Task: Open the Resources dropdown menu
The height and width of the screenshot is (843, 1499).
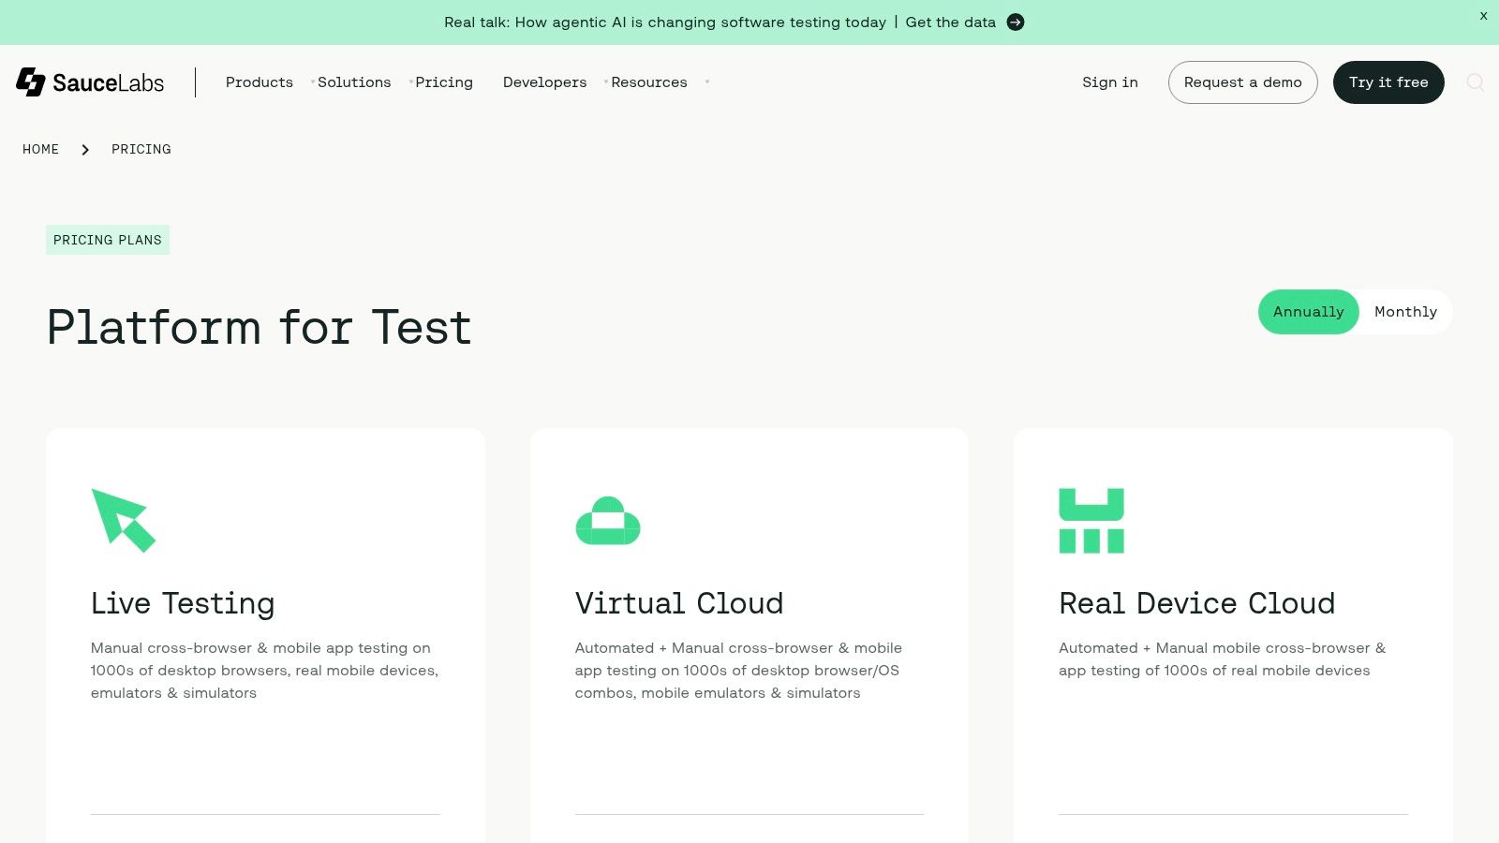Action: click(x=649, y=82)
